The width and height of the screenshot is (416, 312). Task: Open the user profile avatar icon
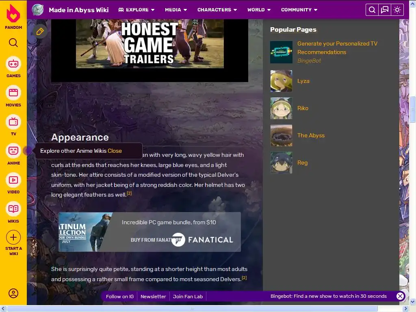click(x=13, y=293)
